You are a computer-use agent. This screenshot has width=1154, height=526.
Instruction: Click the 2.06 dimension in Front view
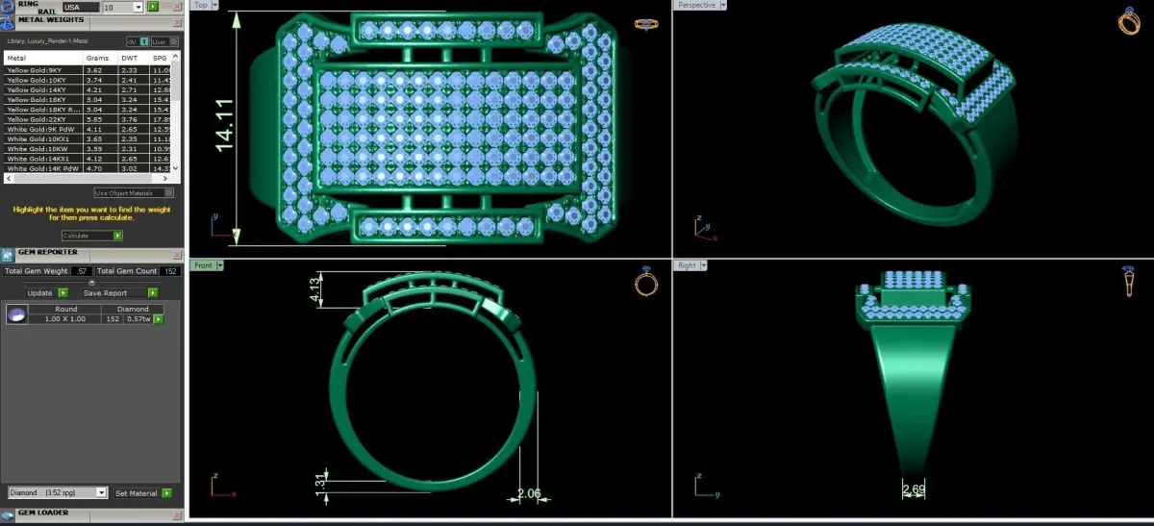tap(529, 493)
